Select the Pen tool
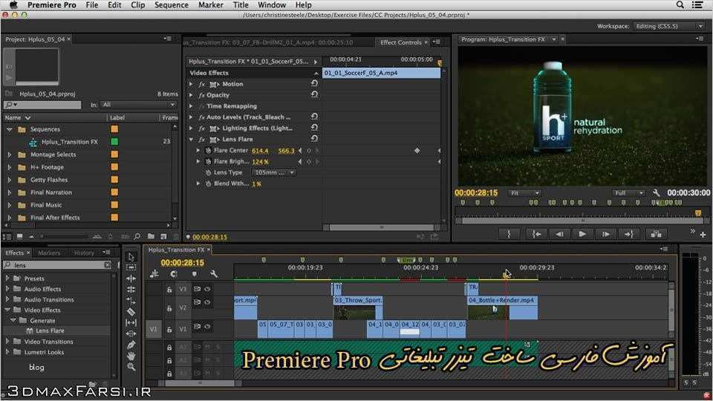The image size is (713, 401). click(131, 345)
